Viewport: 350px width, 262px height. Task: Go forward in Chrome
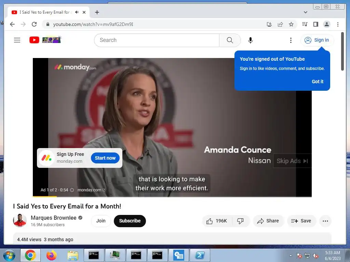pyautogui.click(x=23, y=24)
